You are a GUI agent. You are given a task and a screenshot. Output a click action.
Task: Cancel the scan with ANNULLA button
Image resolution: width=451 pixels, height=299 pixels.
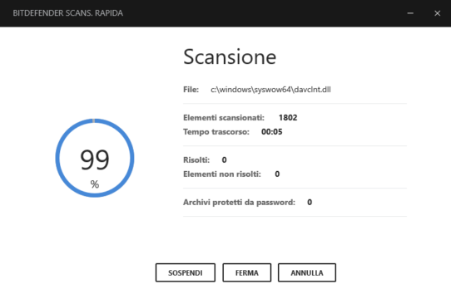tap(307, 272)
